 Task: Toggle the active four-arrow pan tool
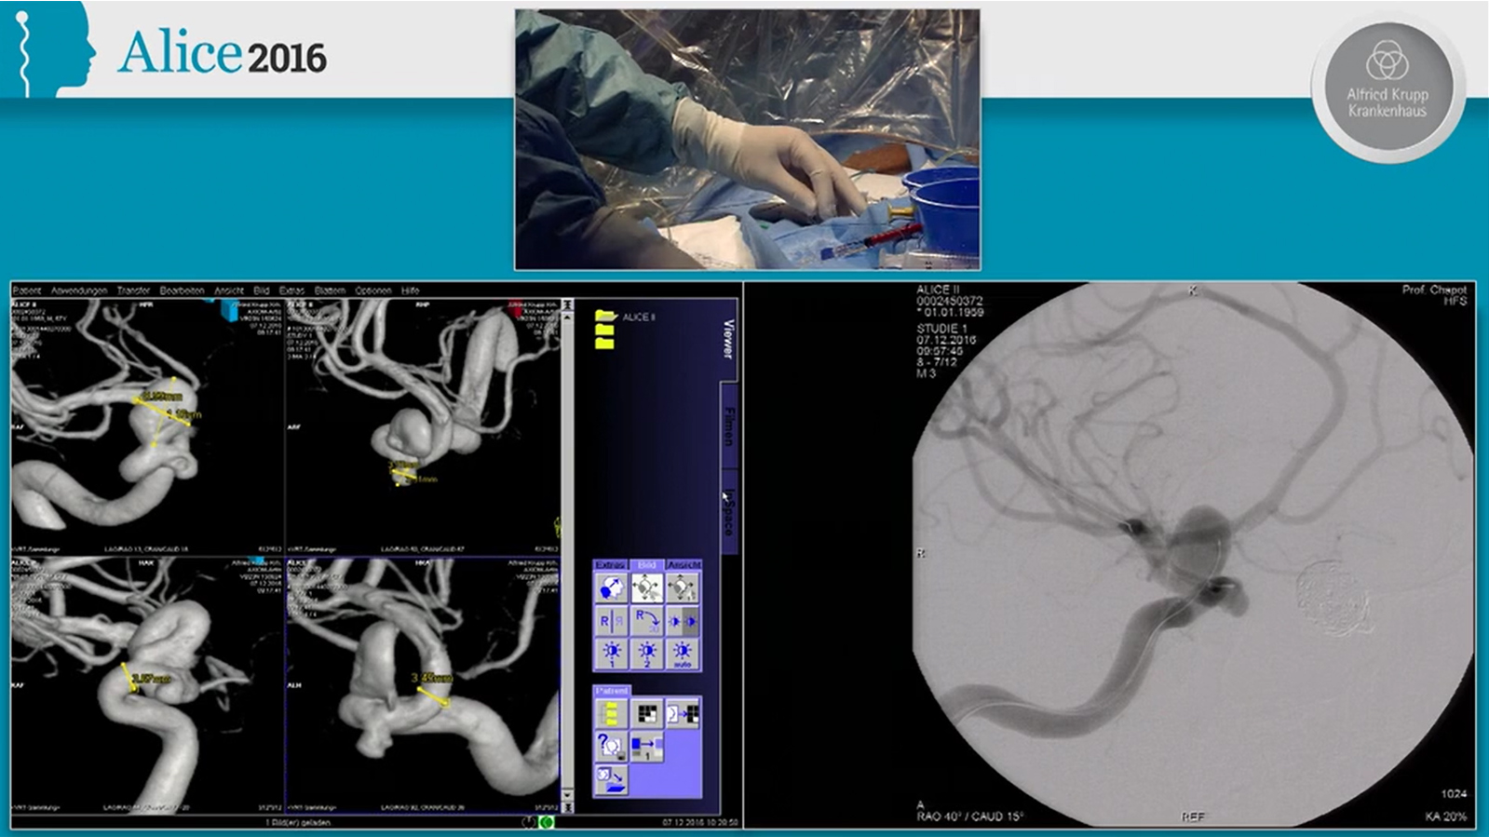[646, 588]
